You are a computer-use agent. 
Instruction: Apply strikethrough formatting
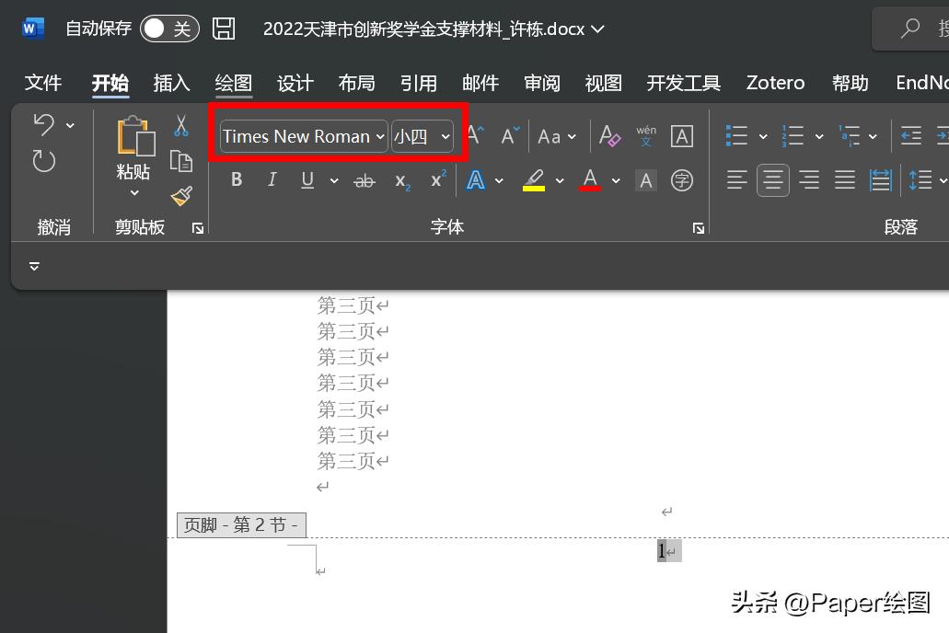click(x=364, y=179)
